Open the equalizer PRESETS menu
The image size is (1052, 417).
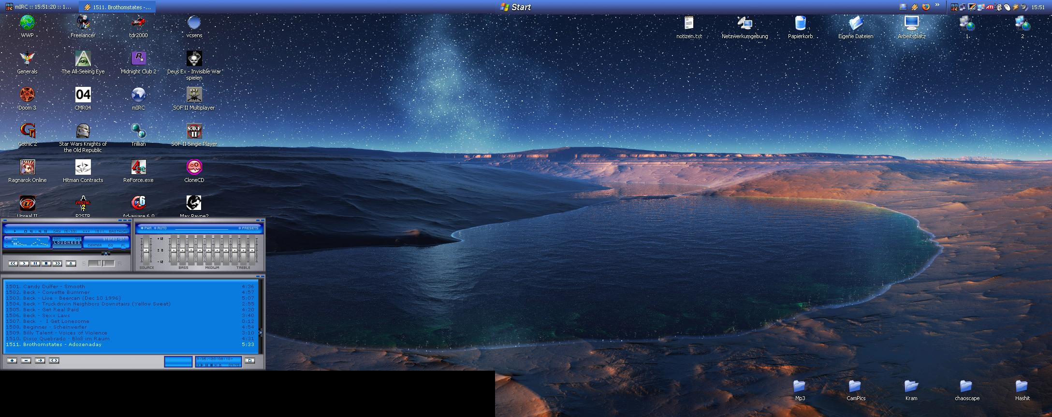tap(248, 228)
